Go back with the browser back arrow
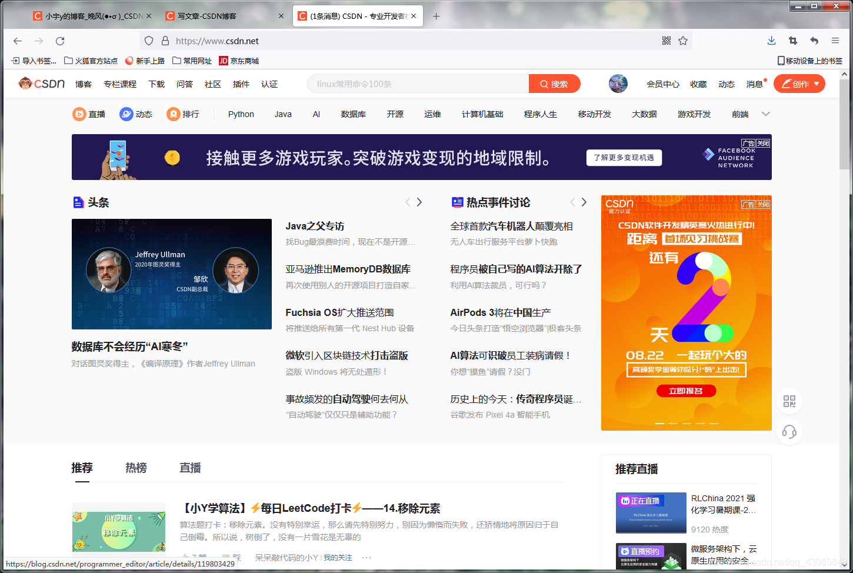Viewport: 853px width, 573px height. (x=18, y=41)
